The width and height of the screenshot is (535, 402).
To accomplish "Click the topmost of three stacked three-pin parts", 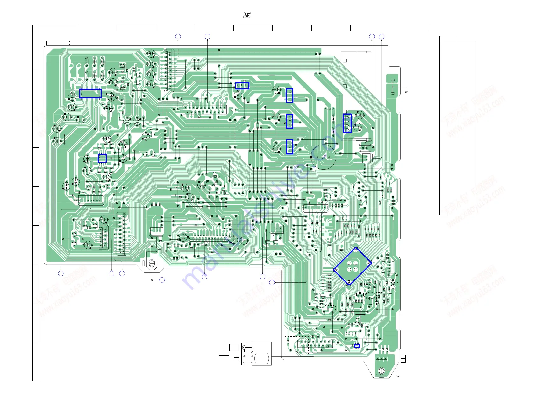I will [x=289, y=95].
